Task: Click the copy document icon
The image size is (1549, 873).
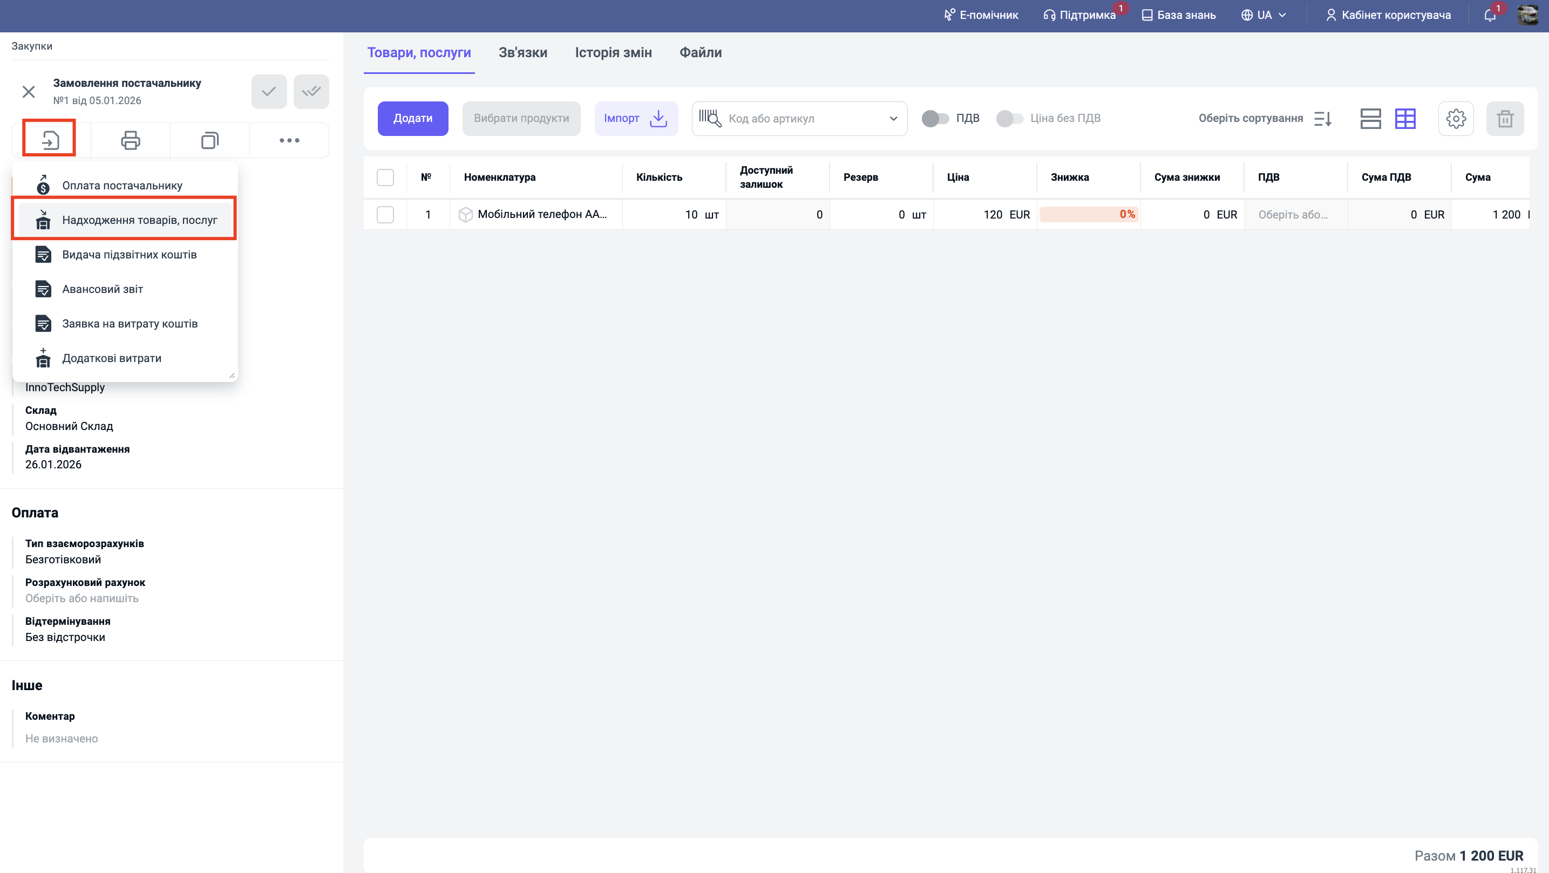Action: tap(209, 140)
